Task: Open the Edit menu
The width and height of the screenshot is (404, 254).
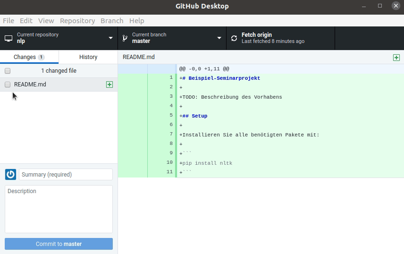Action: [x=26, y=21]
